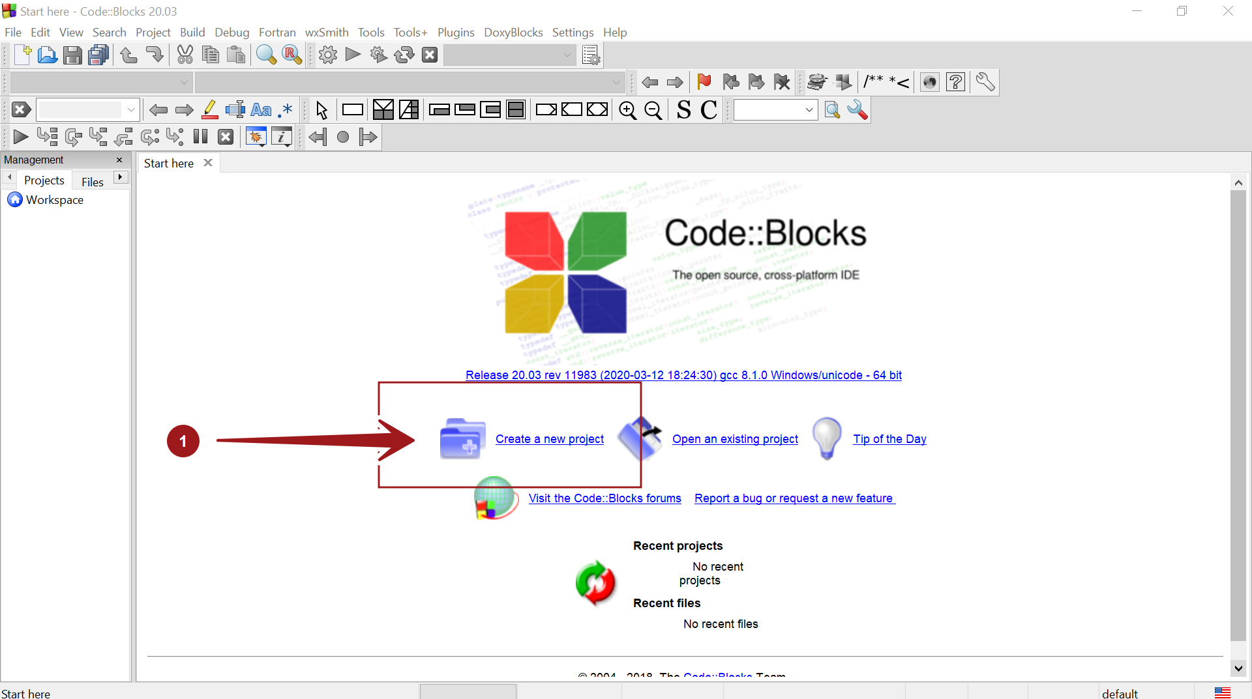Click the DoxyBlocks block comment '/**' icon
Screen dimensions: 1252x699
[873, 82]
